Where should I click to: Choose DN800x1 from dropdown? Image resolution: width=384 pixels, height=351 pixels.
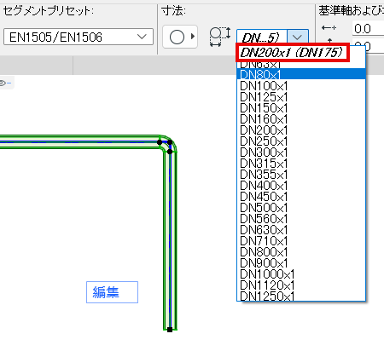[x=301, y=251]
